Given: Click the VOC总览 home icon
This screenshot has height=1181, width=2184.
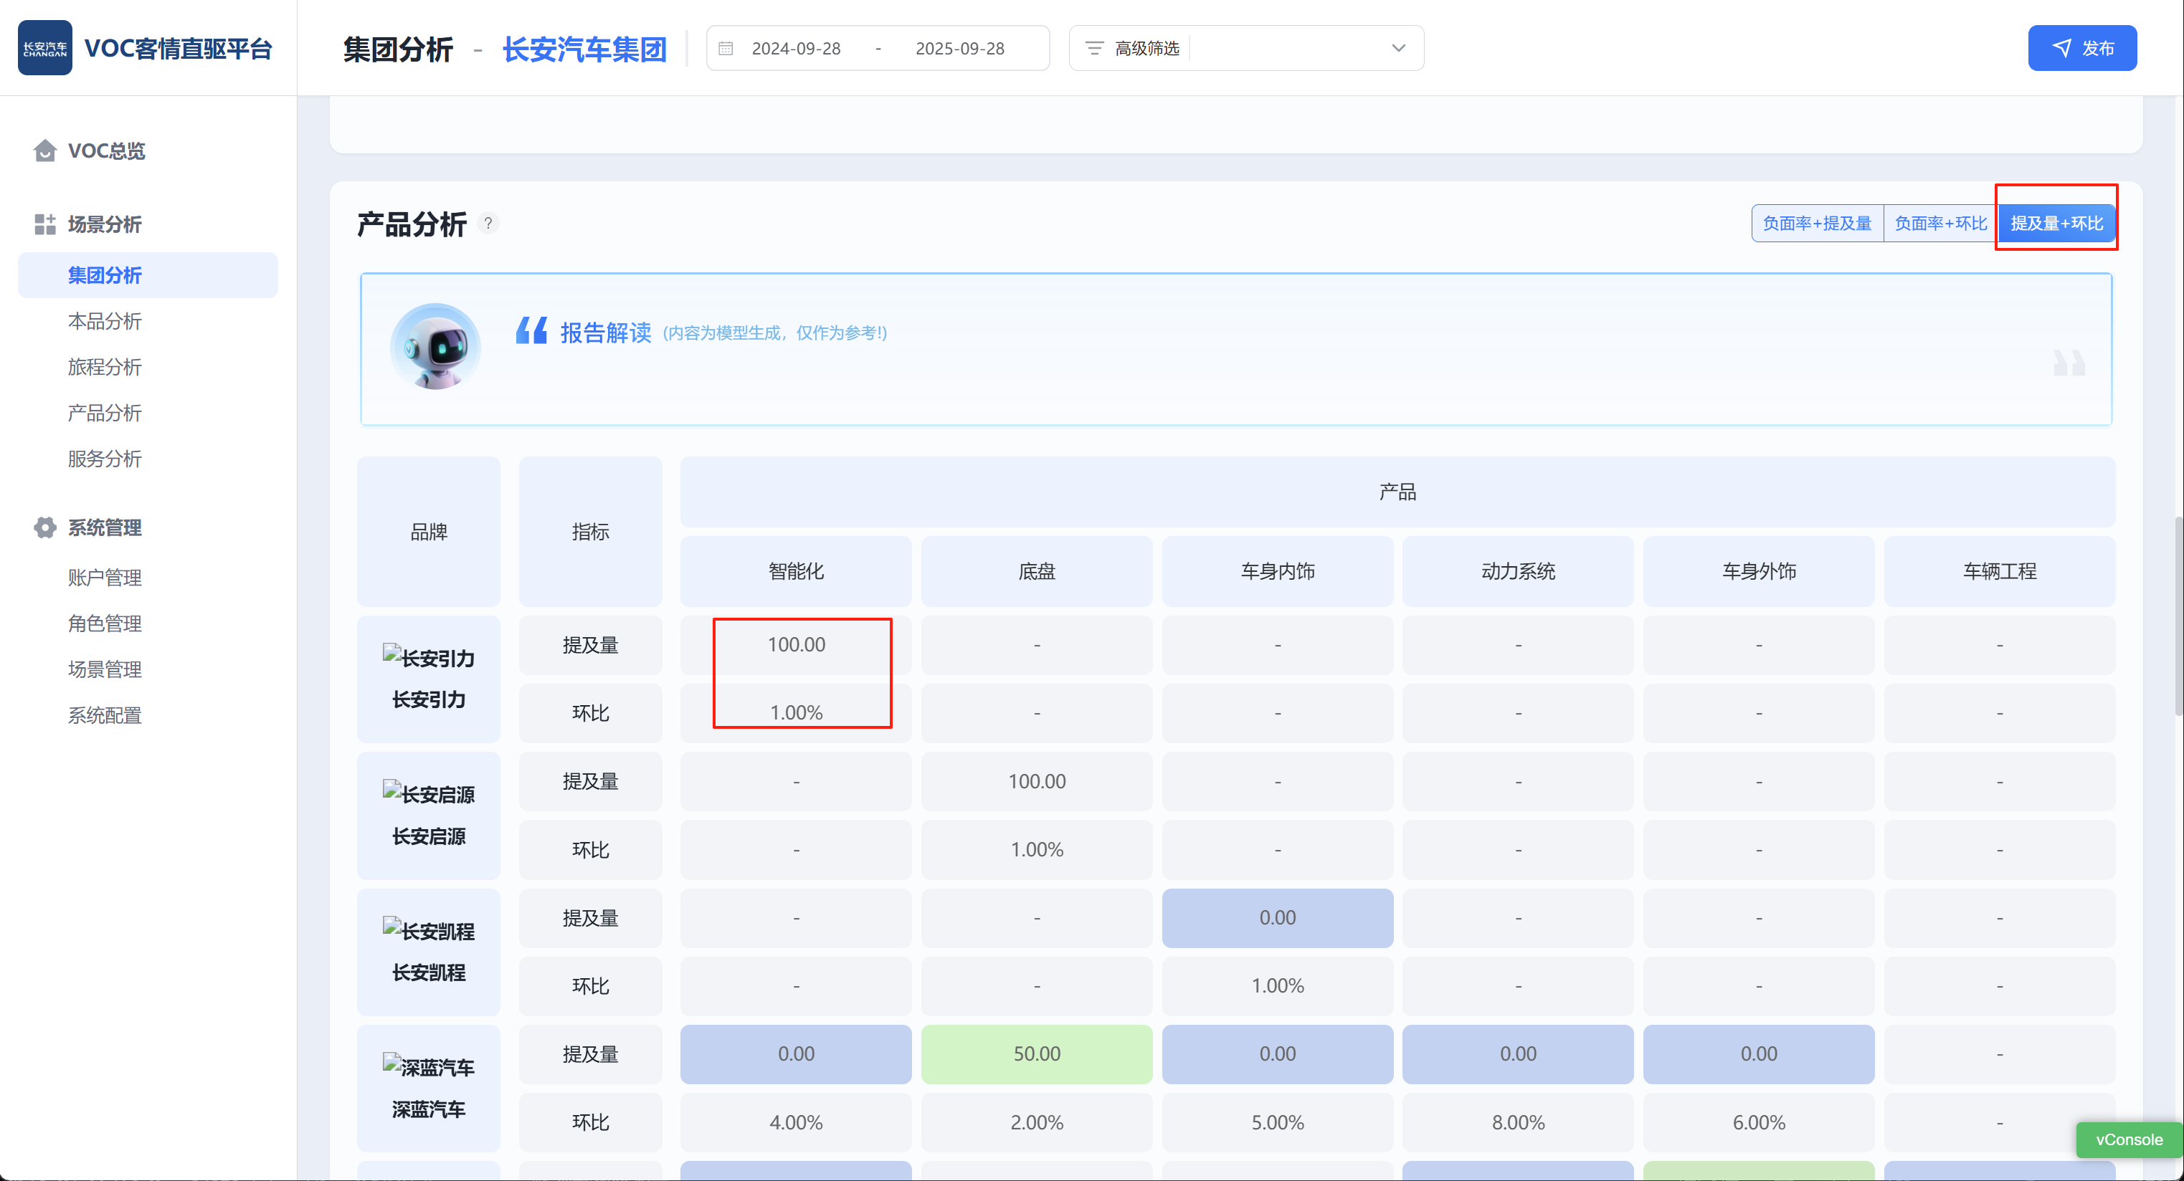Looking at the screenshot, I should [45, 150].
